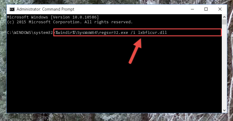Click the Administrator: Command Prompt title text
Screen dimensions: 233x121
45,9
